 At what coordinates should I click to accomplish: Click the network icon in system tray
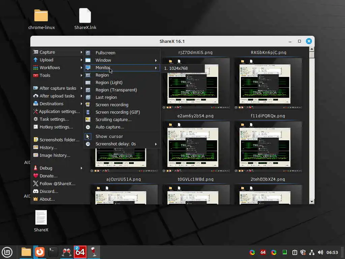pyautogui.click(x=312, y=252)
